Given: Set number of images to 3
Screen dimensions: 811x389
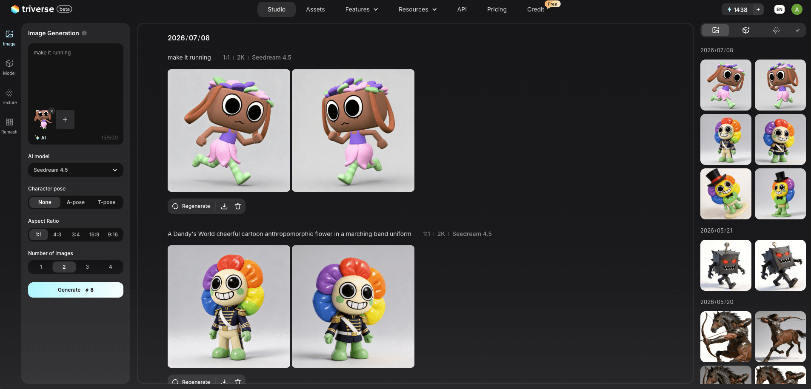Looking at the screenshot, I should (x=87, y=267).
